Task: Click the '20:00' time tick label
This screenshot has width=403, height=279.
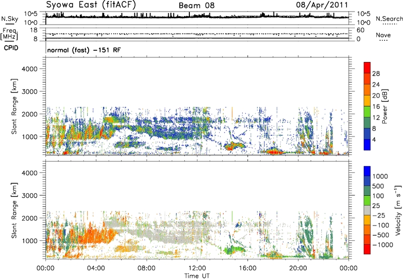Action: [x=298, y=268]
